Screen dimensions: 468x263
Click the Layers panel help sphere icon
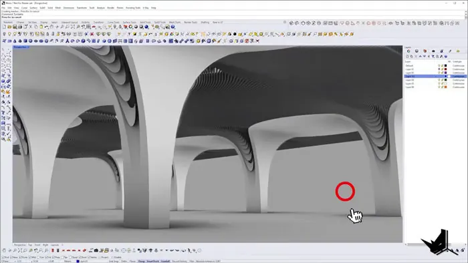point(446,56)
